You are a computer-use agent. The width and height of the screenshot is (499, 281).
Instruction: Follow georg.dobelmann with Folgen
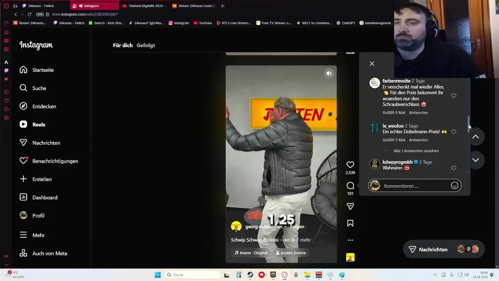(297, 227)
